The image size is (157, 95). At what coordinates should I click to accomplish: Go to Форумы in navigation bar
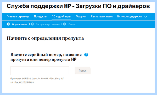(x=81, y=16)
